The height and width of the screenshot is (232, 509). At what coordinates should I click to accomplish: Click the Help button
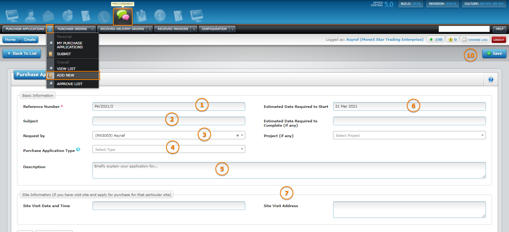click(x=499, y=29)
